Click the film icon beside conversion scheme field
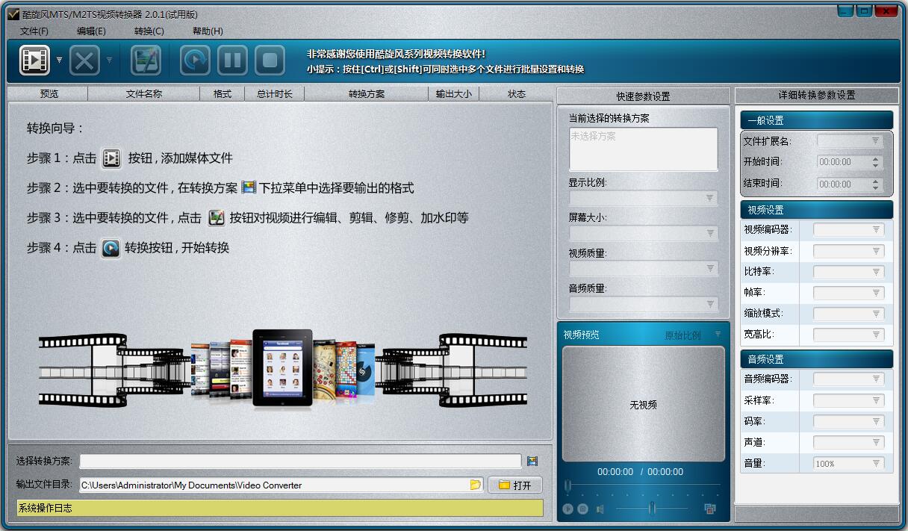The width and height of the screenshot is (908, 531). (x=532, y=462)
